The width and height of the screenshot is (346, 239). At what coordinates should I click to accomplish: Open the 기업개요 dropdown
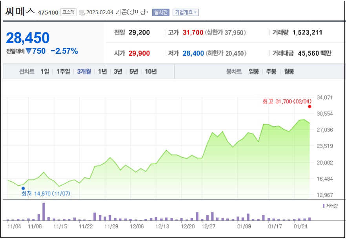coord(186,12)
